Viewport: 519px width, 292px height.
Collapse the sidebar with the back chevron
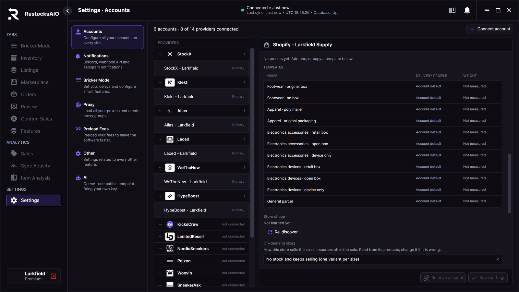(x=67, y=11)
